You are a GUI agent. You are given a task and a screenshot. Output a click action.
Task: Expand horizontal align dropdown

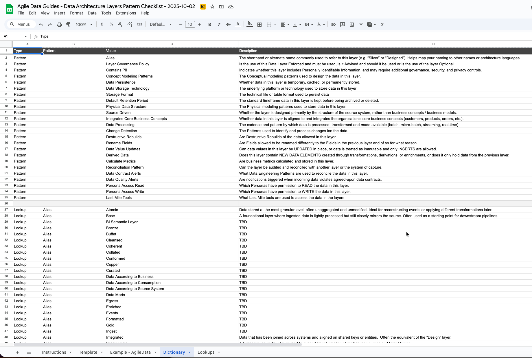tap(288, 25)
